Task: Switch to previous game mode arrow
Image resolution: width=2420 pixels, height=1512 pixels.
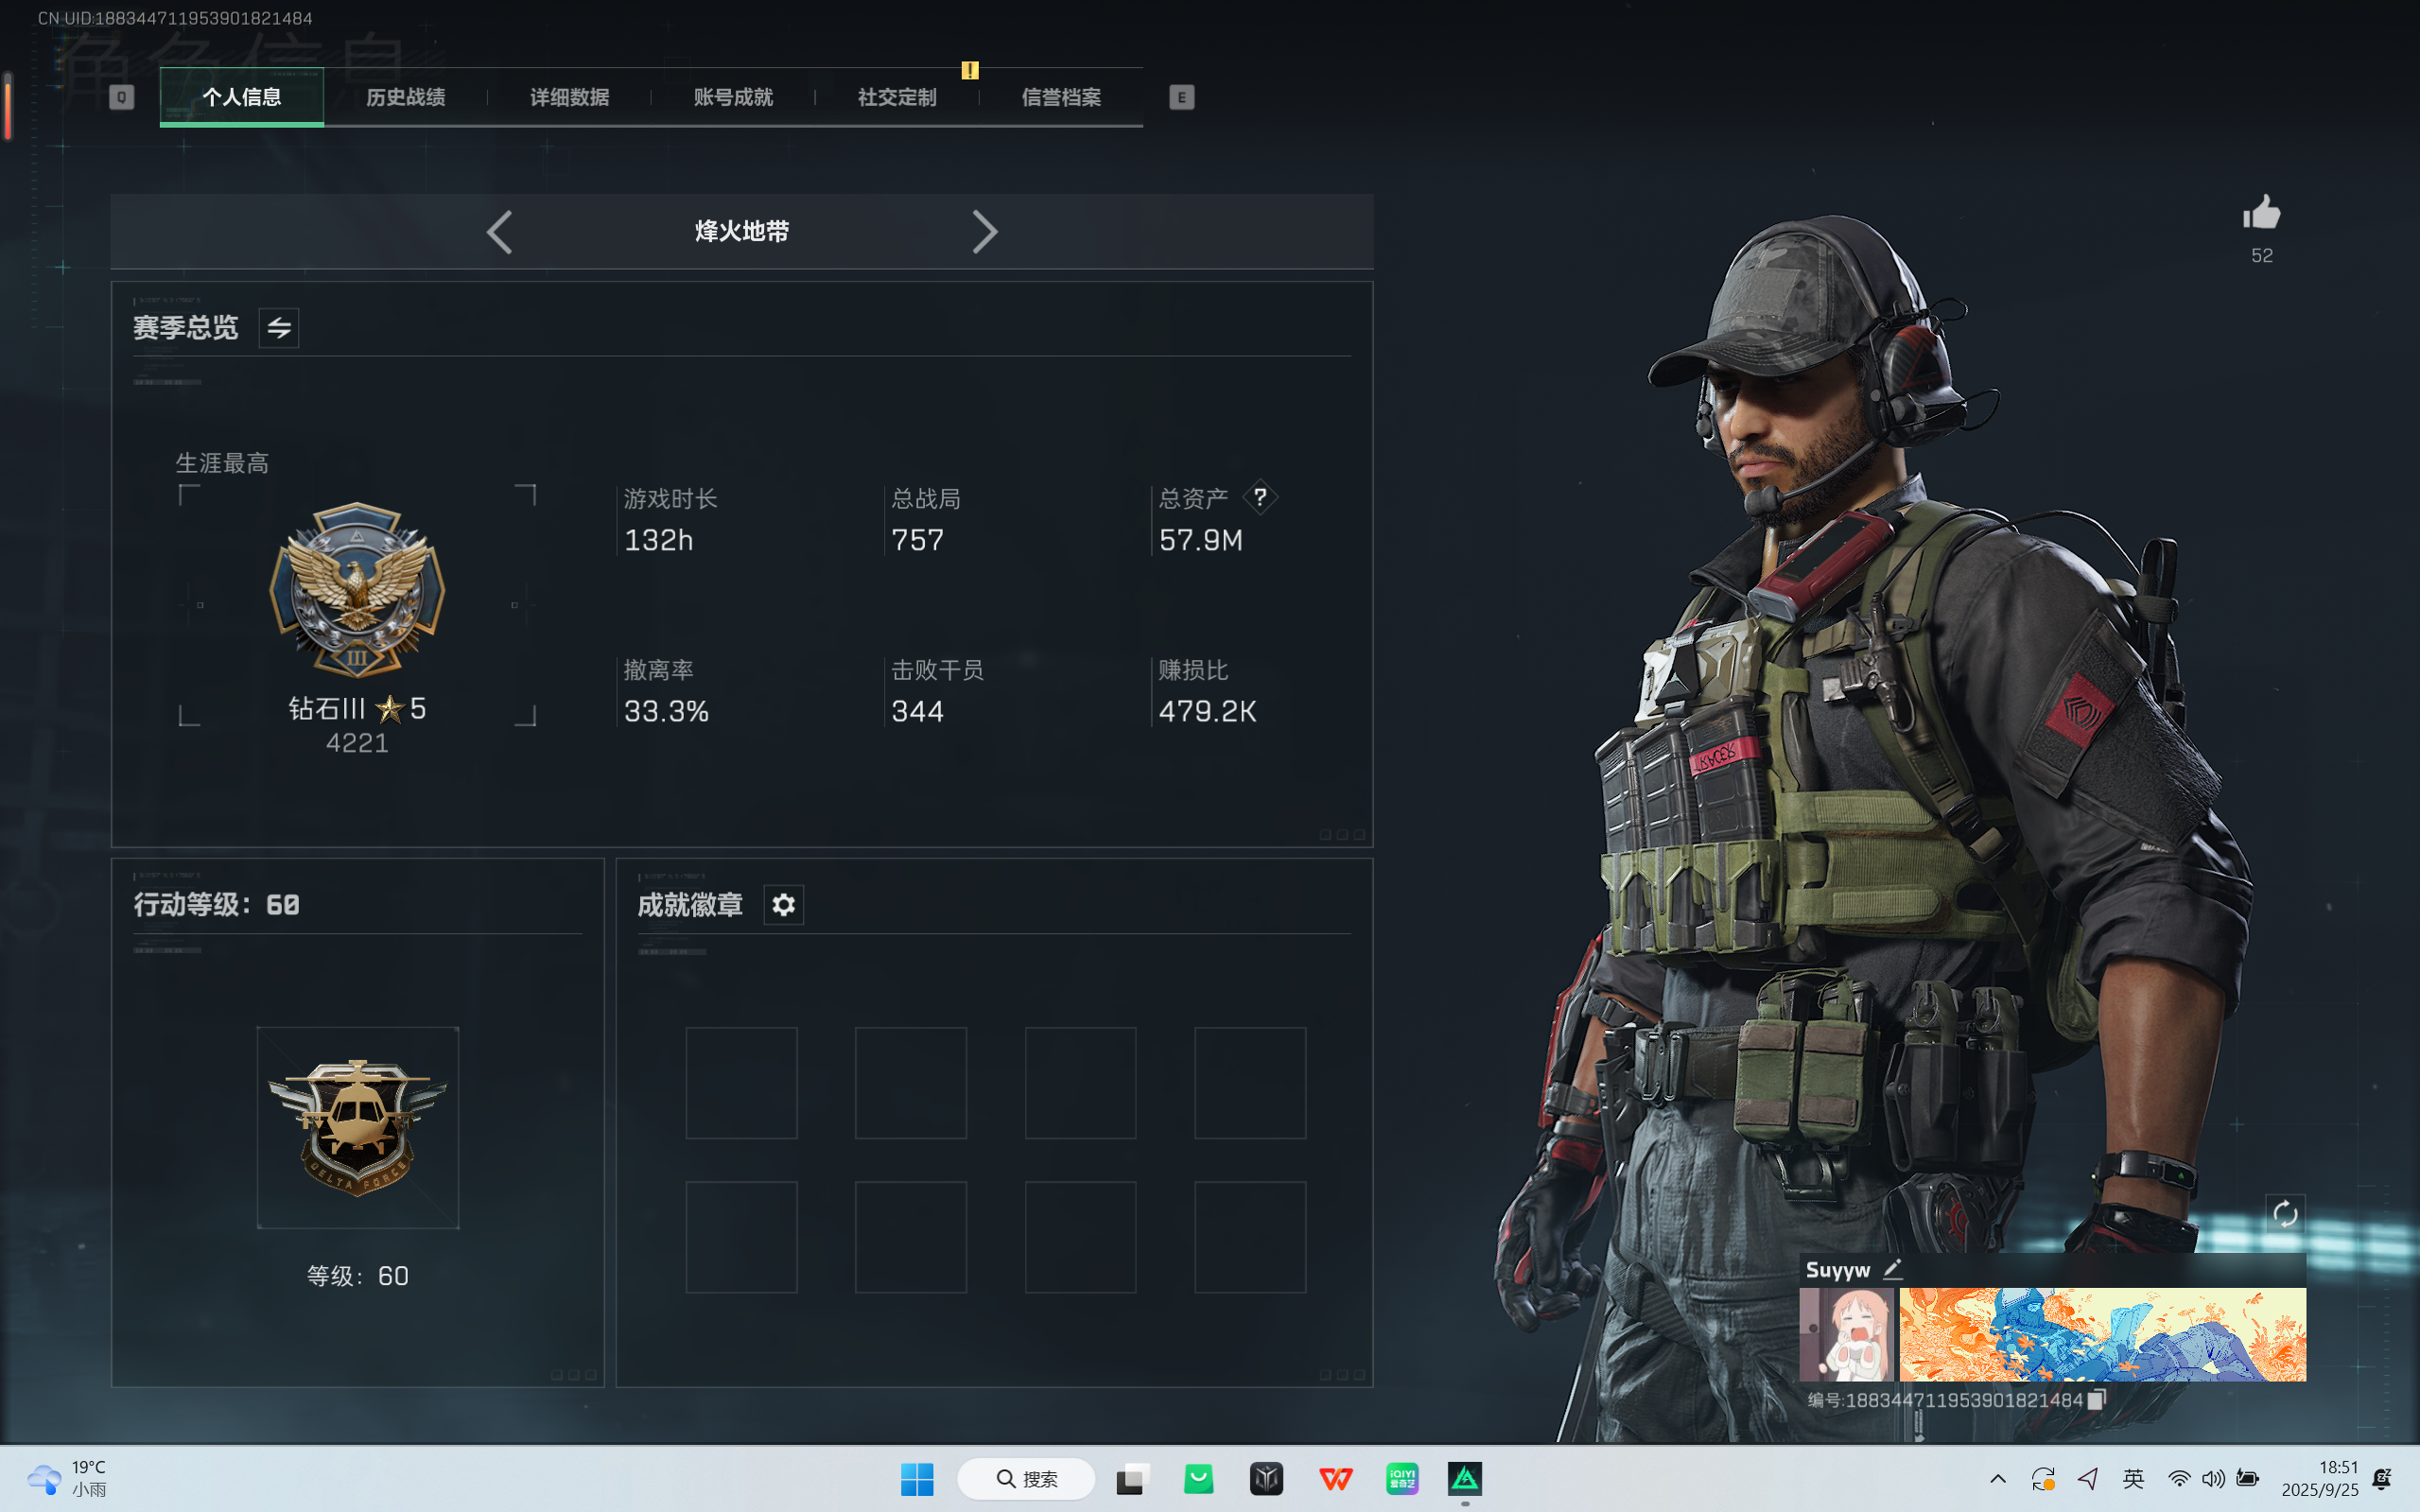Action: [x=500, y=232]
